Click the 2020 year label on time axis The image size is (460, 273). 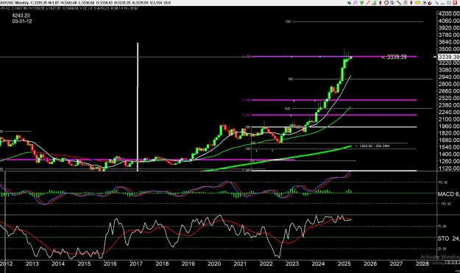pyautogui.click(x=214, y=263)
